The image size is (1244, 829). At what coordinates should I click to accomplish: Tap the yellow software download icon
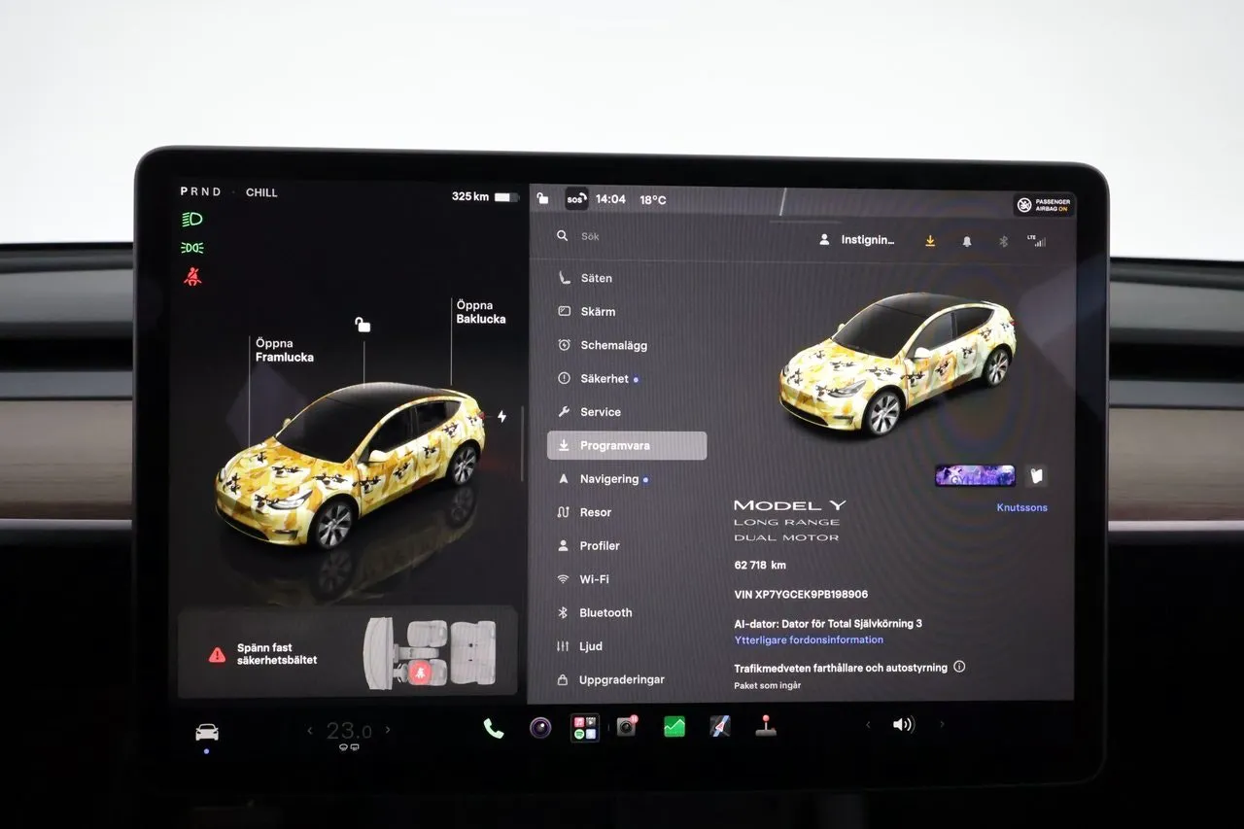coord(930,241)
